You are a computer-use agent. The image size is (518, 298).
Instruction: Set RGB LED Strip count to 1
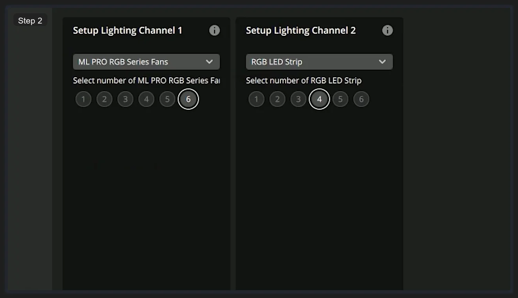(256, 99)
